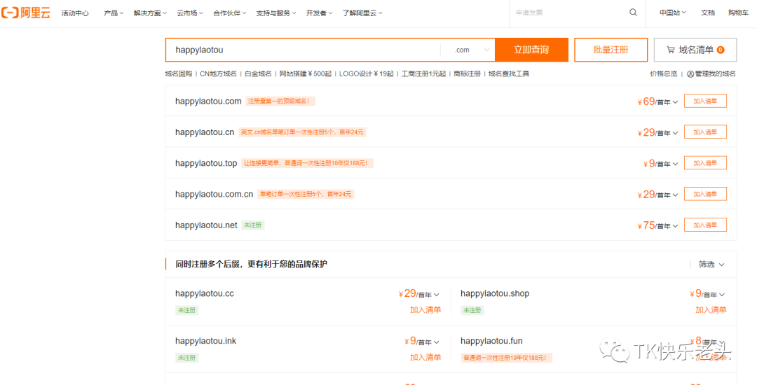Click 加入清单 for happylaotou.shop

[x=711, y=310]
